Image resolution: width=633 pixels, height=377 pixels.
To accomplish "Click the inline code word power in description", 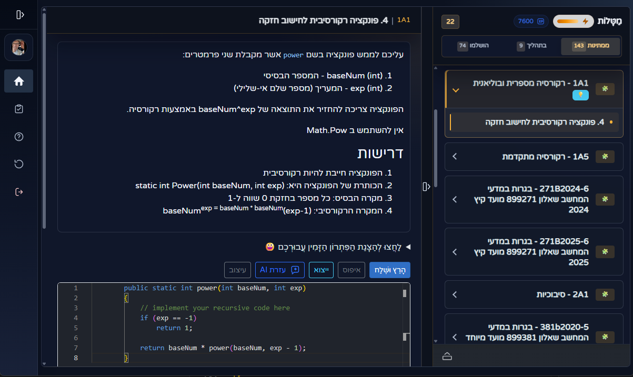I will pos(293,55).
